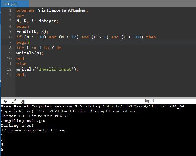Click the 'readln(N, K);' statement
The height and width of the screenshot is (156, 196).
coord(32,32)
